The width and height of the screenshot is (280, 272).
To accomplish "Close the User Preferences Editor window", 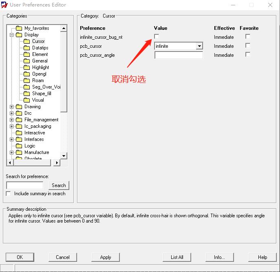I will [270, 5].
